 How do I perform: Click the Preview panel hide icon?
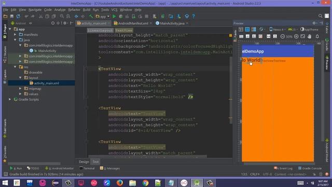coord(322,23)
